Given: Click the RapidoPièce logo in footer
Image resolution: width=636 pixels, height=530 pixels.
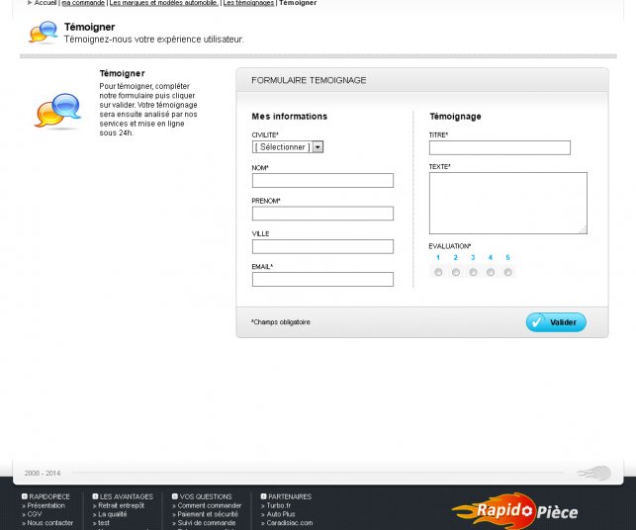Looking at the screenshot, I should 514,511.
